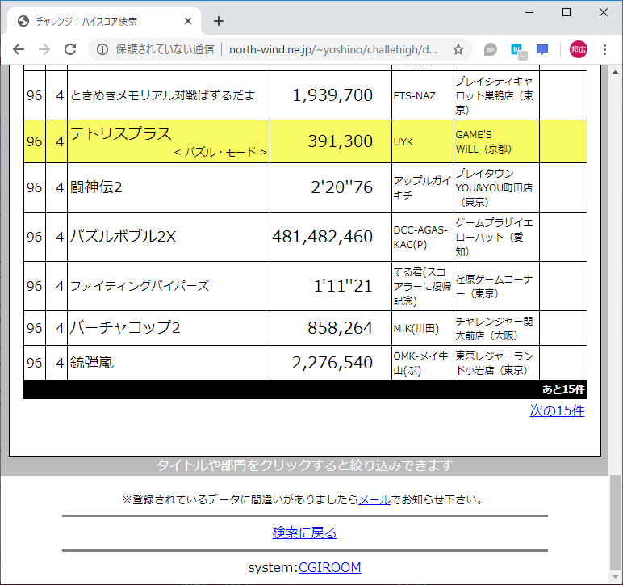Select arcade GAME'S WiLL（京都）

pos(483,142)
